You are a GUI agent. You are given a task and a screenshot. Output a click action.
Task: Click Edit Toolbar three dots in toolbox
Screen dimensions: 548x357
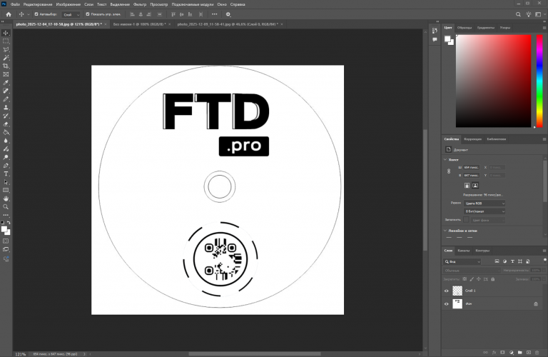coord(6,215)
